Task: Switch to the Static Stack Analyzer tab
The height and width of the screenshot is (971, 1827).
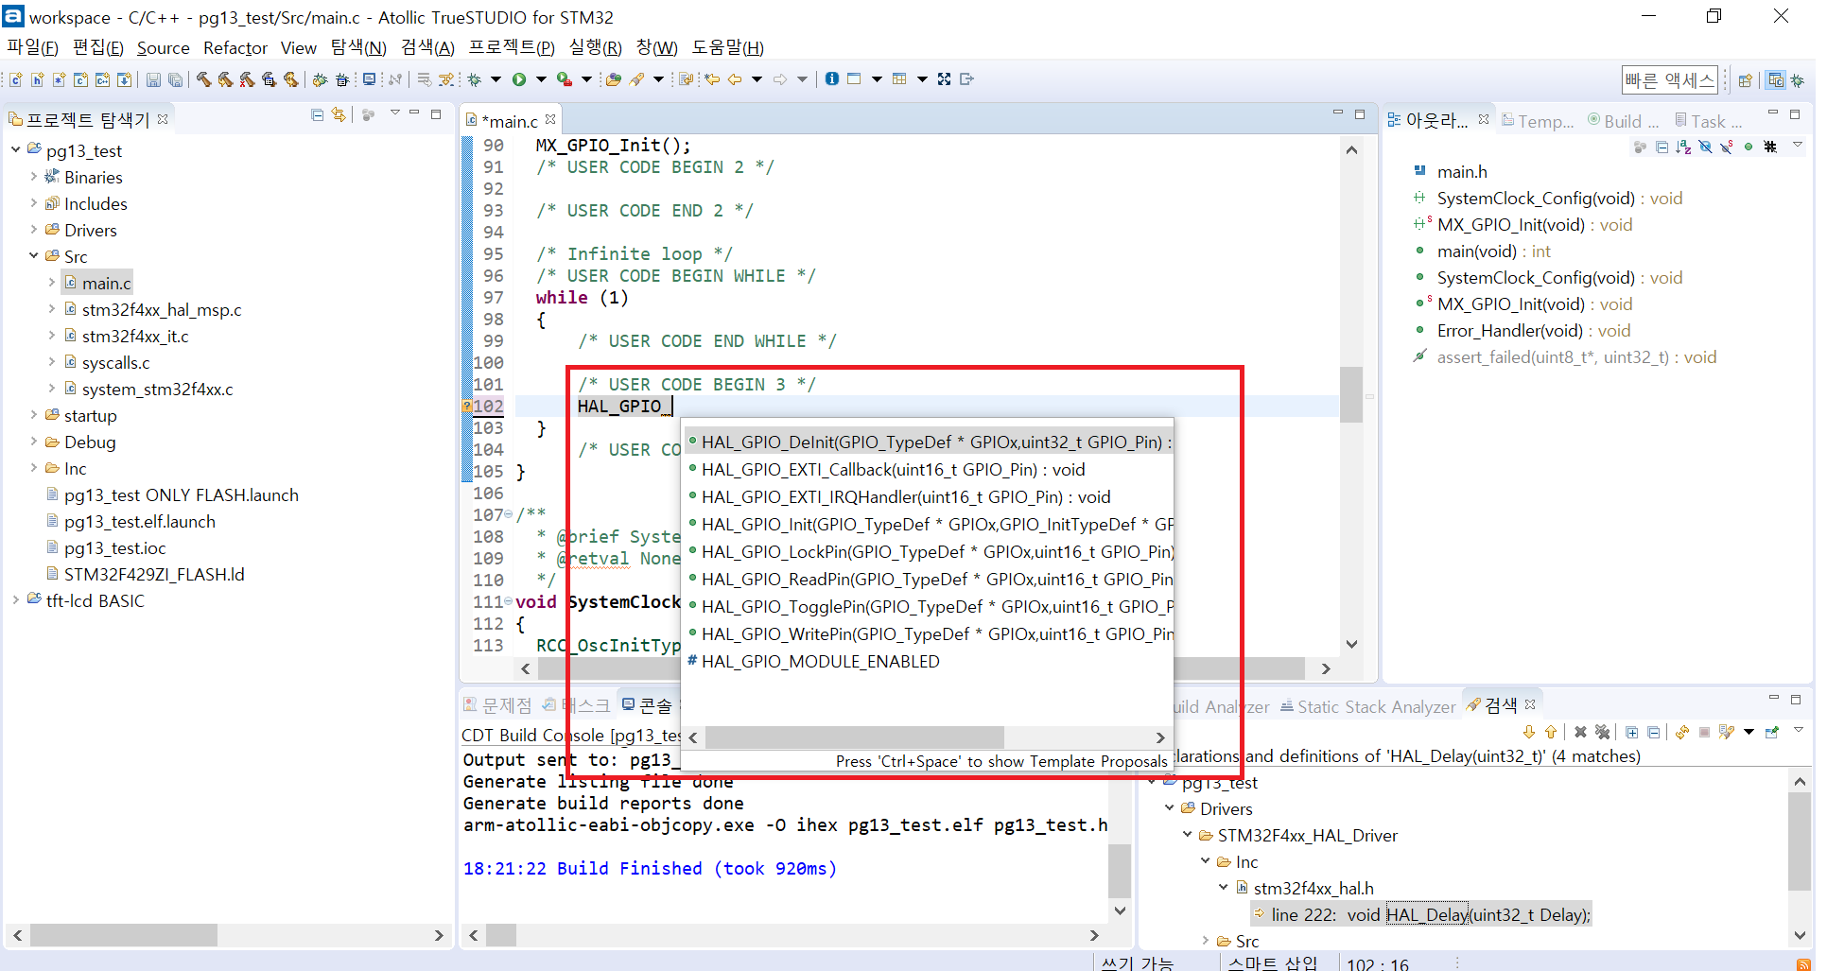Action: [1367, 706]
